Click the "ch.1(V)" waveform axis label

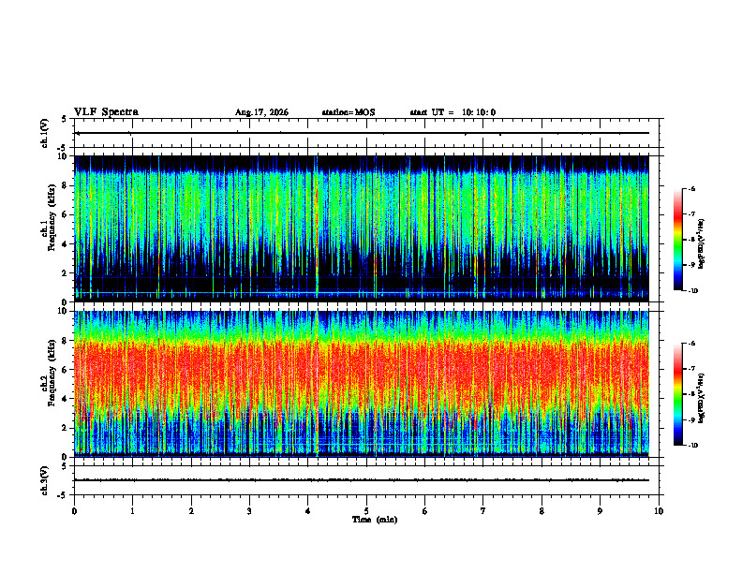[x=45, y=133]
